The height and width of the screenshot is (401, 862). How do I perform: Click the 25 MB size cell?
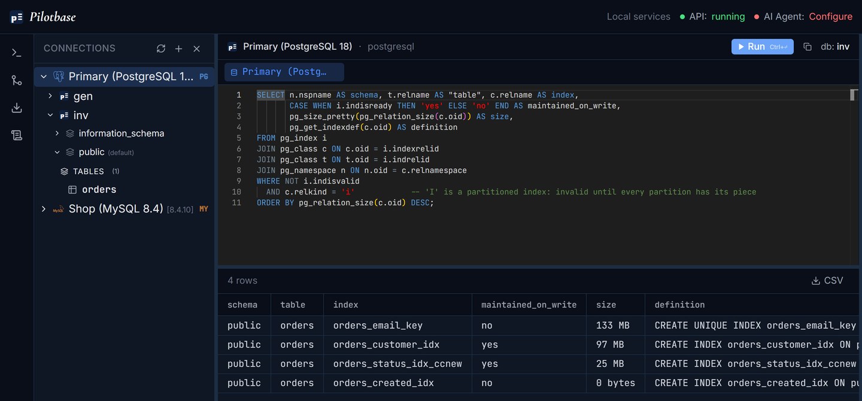615,364
